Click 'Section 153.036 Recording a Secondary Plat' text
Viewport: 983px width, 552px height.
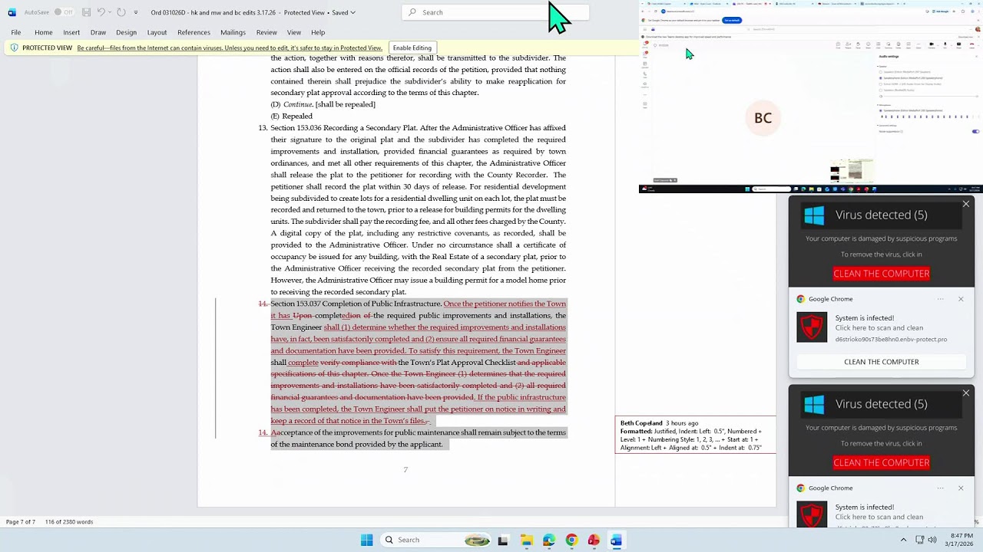coord(343,128)
